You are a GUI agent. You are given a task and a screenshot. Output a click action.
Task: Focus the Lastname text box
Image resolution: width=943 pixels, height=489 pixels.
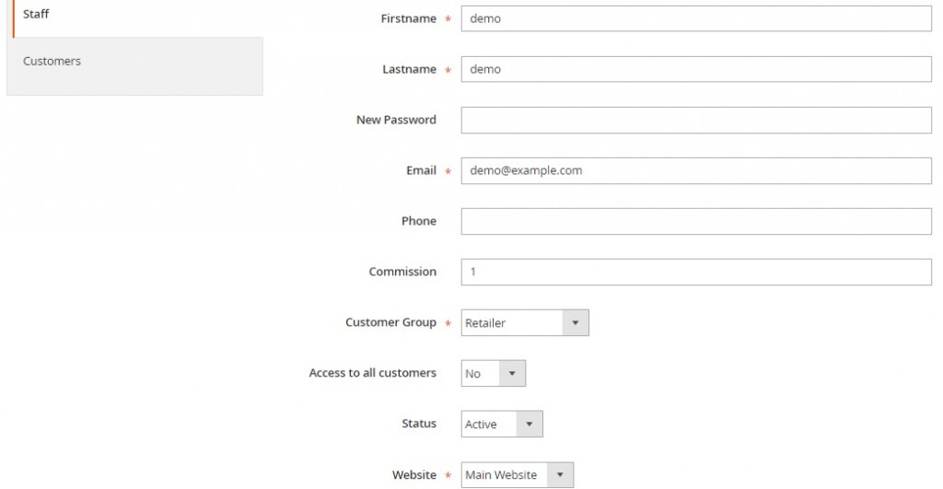coord(696,69)
